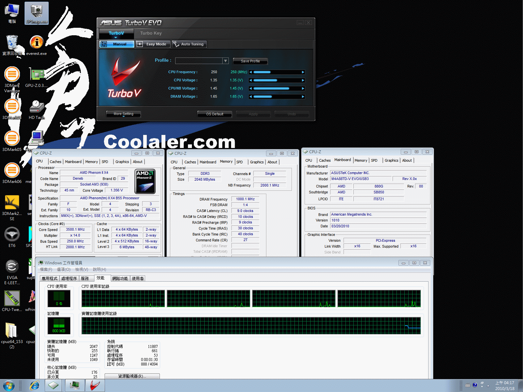Click the CPU Voltage slider
Viewport: 523px width, 392px height.
(x=277, y=80)
